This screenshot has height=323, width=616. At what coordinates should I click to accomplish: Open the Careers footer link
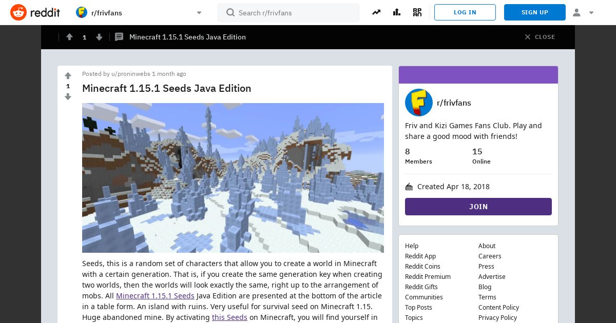tap(490, 256)
